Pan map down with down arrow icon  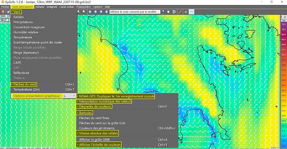(107, 12)
